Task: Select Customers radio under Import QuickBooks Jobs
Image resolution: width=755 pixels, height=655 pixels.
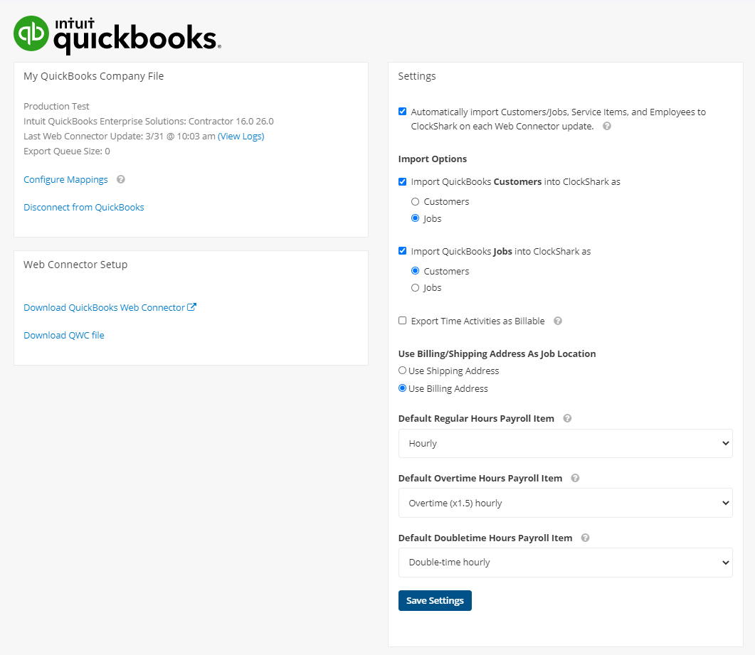Action: point(415,271)
